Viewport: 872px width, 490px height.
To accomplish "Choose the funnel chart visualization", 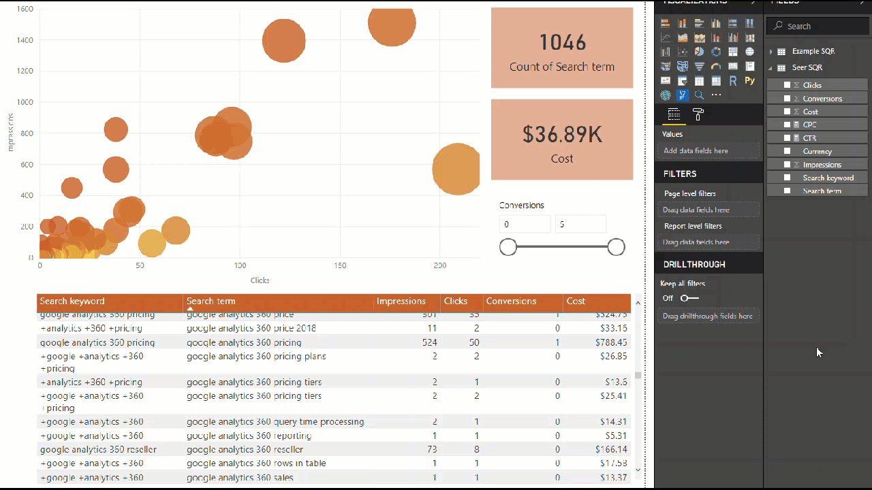I will (699, 66).
